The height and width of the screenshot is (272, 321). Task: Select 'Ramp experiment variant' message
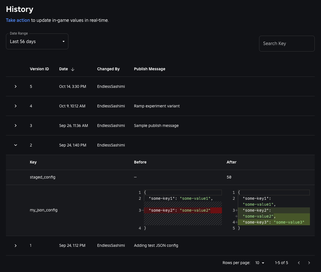[157, 106]
